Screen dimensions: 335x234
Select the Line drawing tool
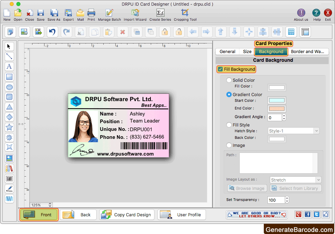point(9,56)
